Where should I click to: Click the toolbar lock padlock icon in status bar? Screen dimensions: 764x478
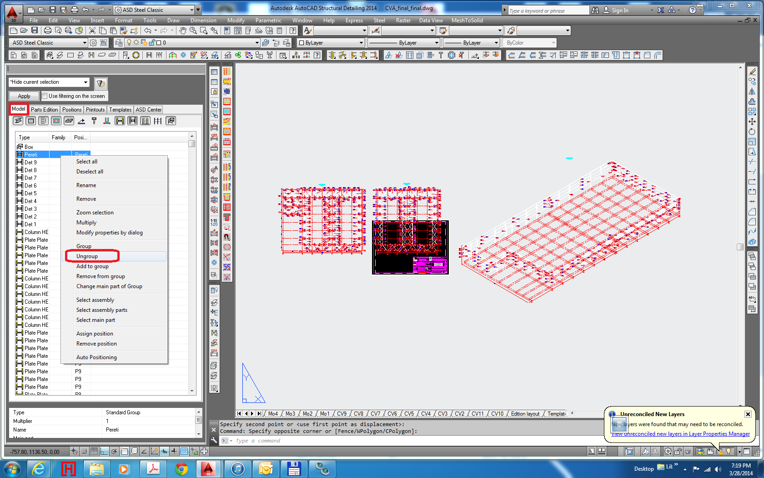coord(678,451)
